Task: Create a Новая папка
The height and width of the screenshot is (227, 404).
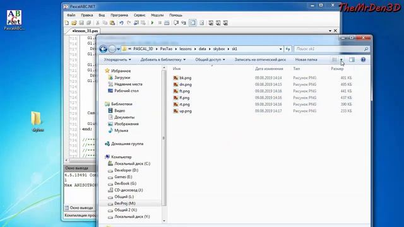Action: (x=306, y=60)
